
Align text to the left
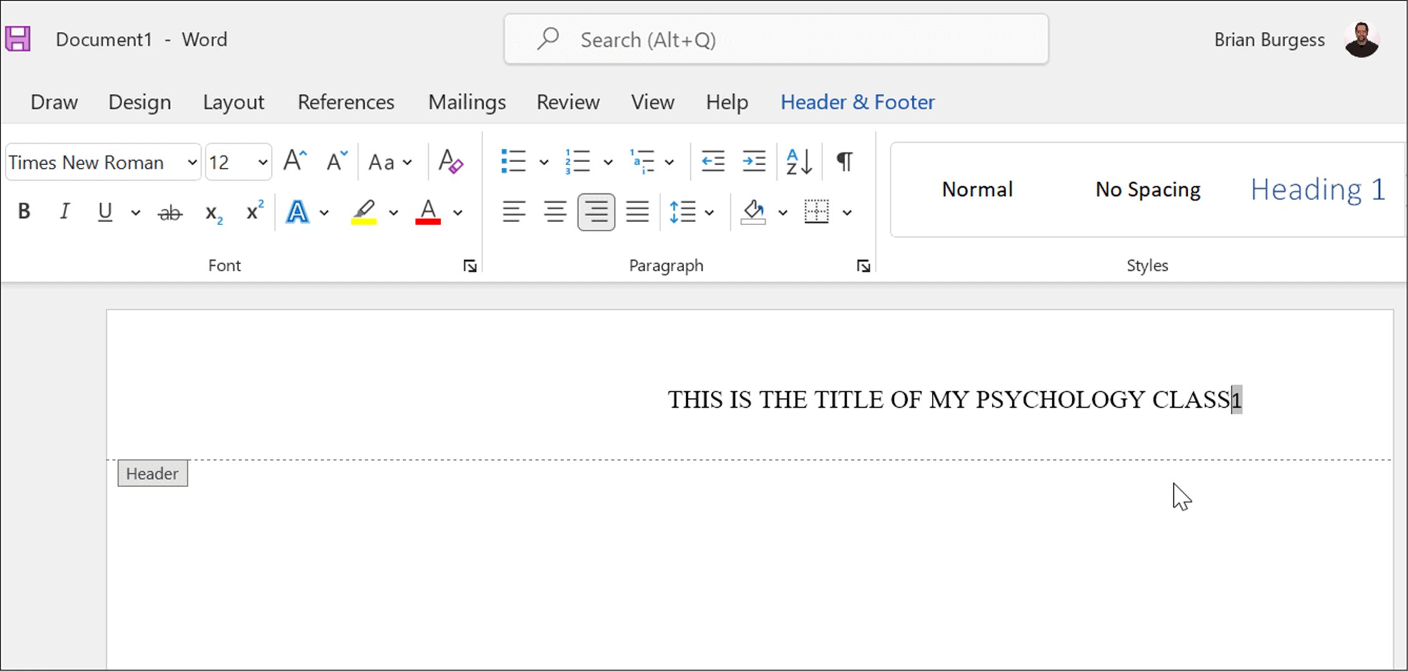click(513, 212)
